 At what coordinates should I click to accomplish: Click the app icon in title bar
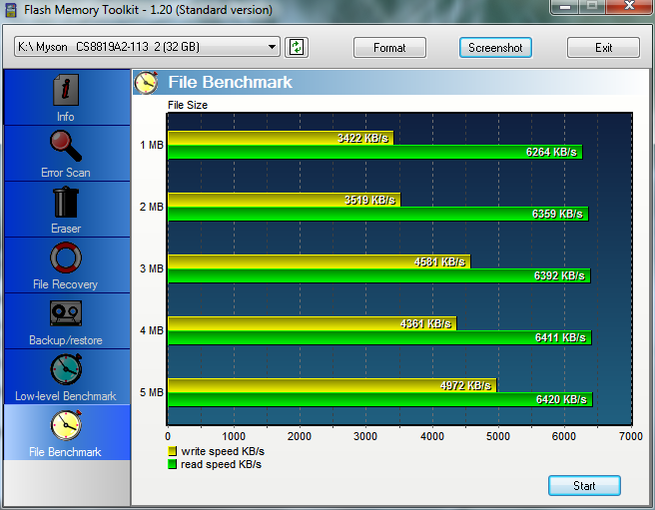11,10
